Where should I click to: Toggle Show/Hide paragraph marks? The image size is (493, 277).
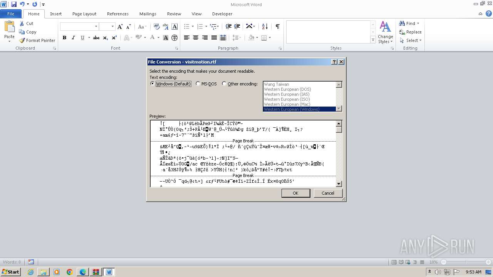[277, 27]
